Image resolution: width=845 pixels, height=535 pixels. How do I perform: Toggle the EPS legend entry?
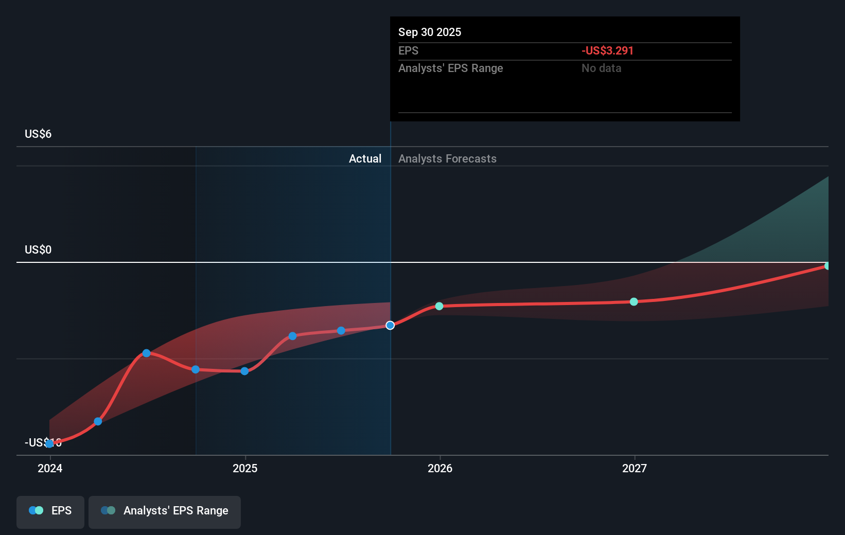pyautogui.click(x=50, y=510)
